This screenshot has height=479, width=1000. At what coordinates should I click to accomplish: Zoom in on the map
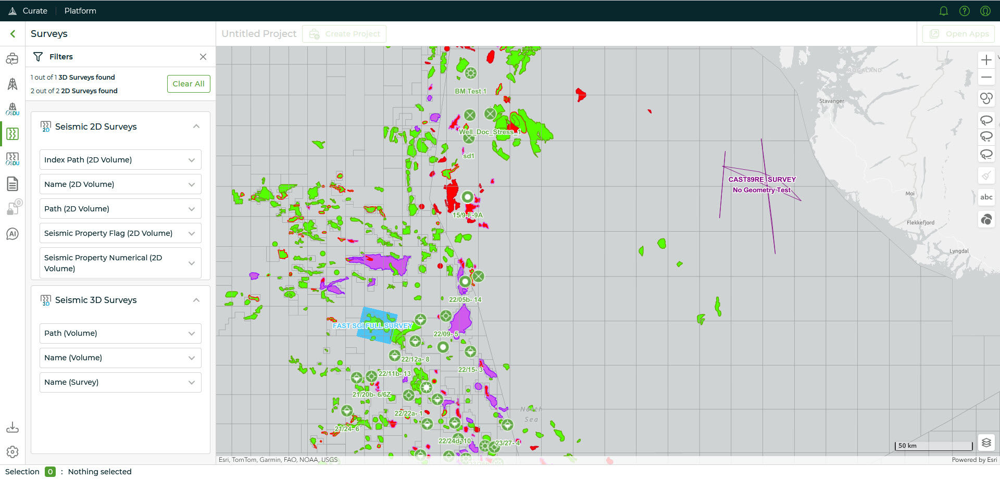click(986, 60)
